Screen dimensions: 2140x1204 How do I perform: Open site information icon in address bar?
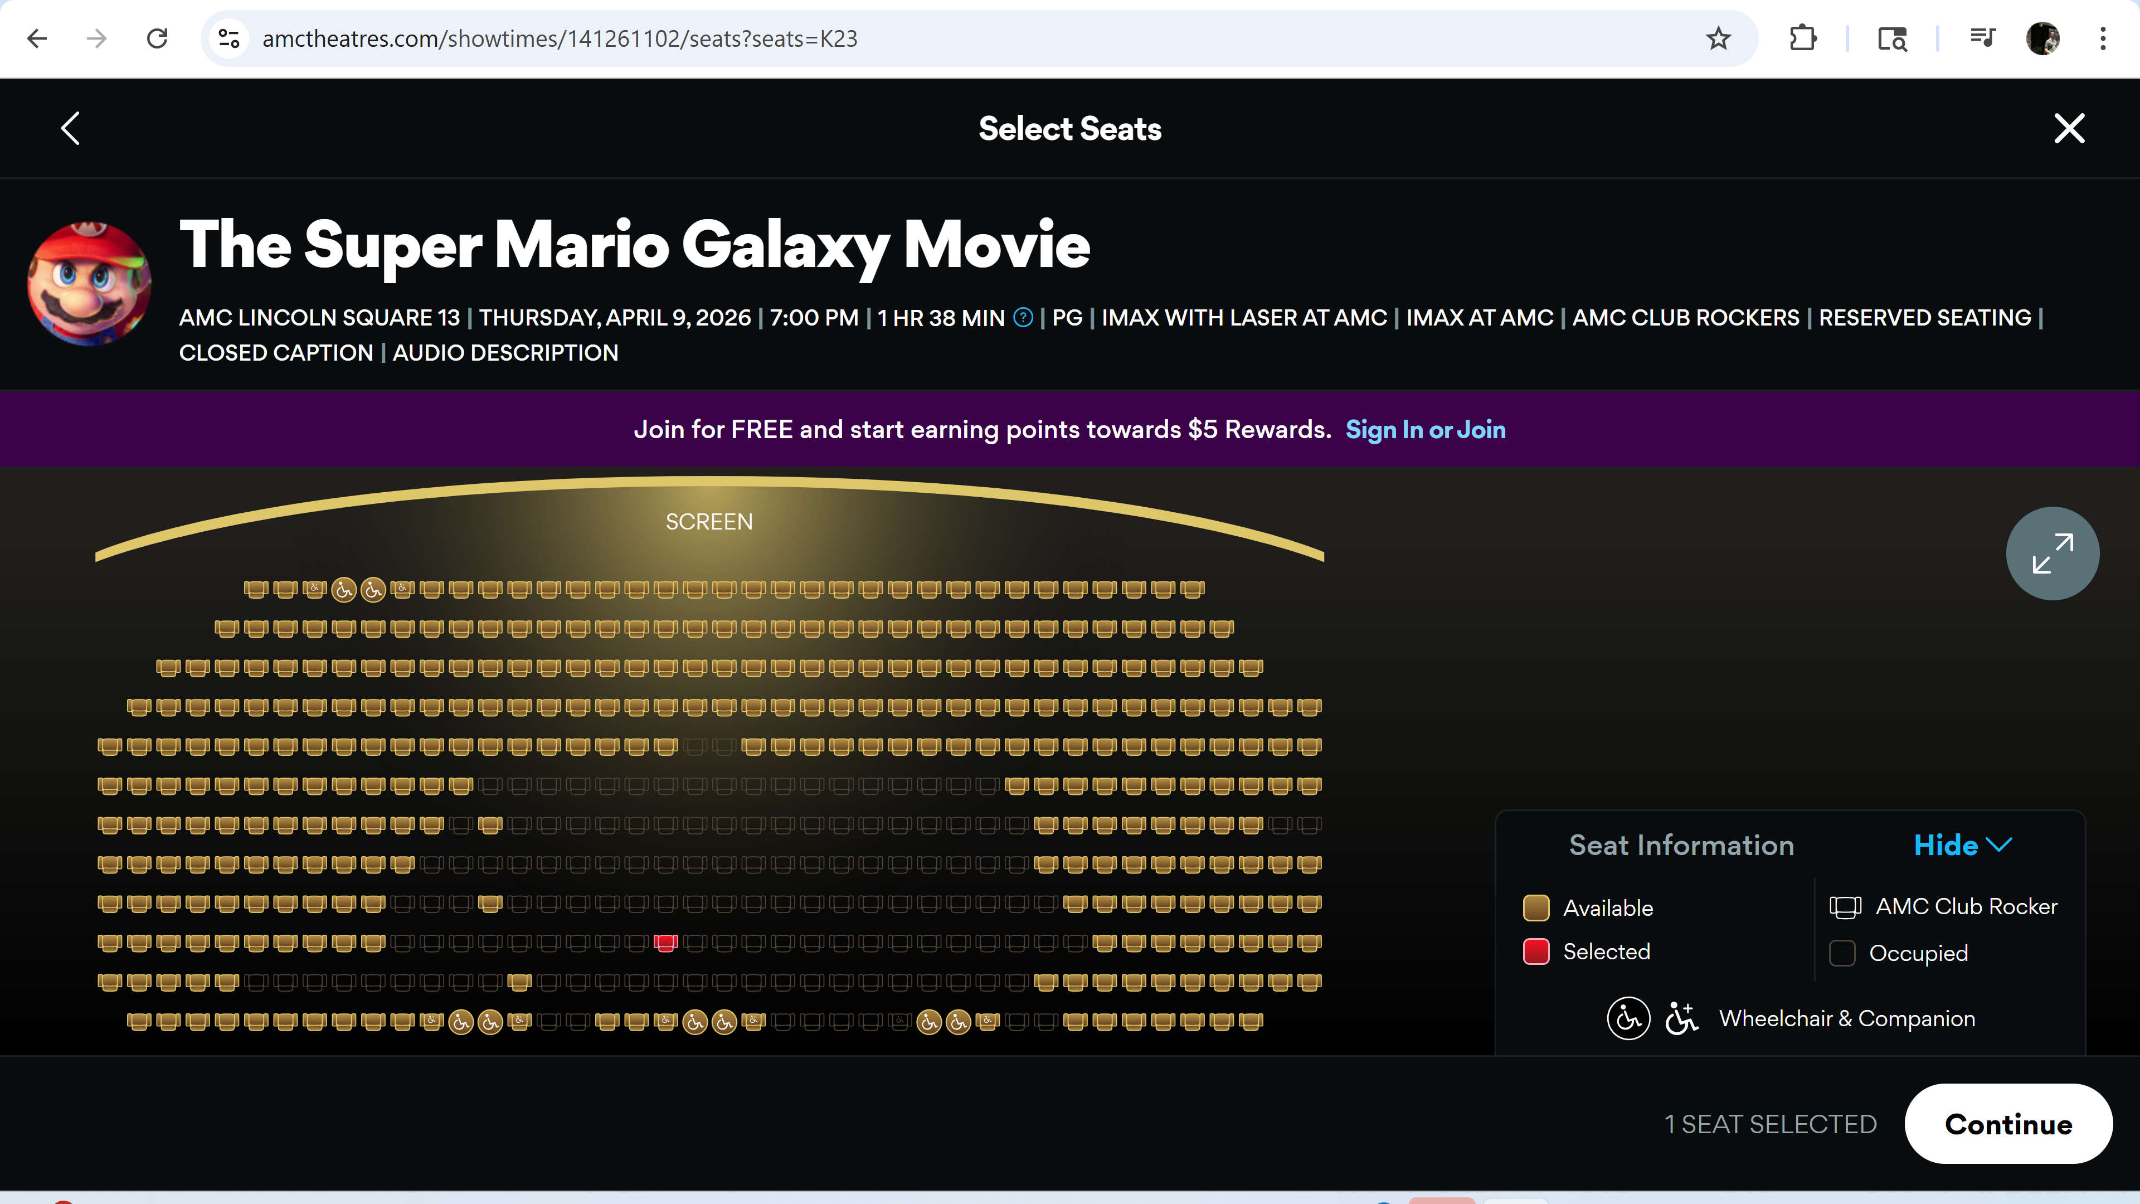(x=228, y=38)
